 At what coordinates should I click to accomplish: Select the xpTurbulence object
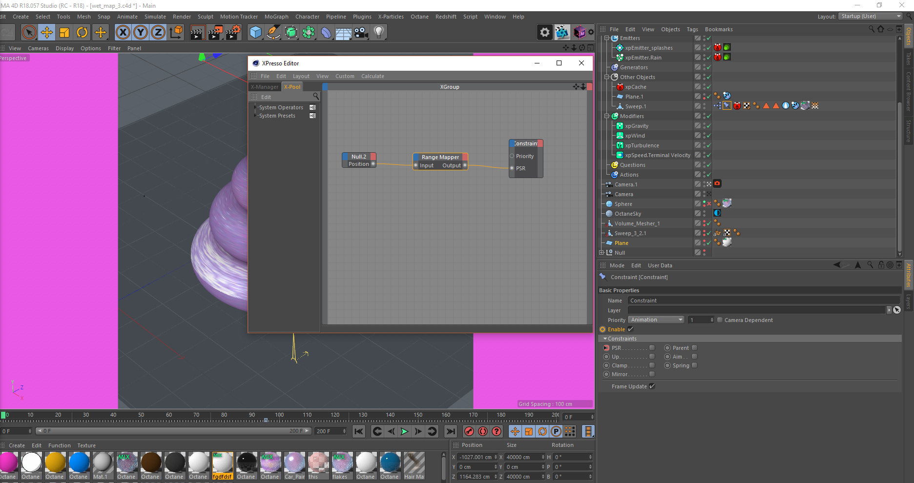click(642, 145)
